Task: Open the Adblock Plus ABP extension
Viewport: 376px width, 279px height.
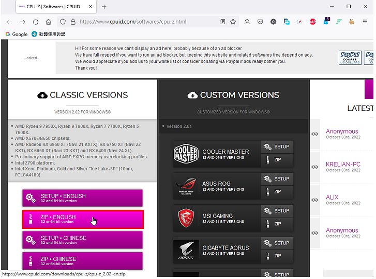Action: [312, 22]
